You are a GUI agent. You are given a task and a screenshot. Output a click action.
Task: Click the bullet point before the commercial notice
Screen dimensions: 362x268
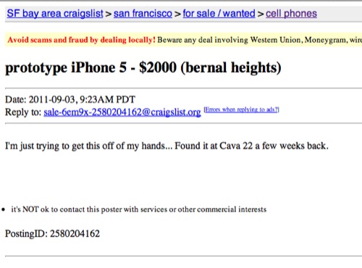pyautogui.click(x=3, y=209)
